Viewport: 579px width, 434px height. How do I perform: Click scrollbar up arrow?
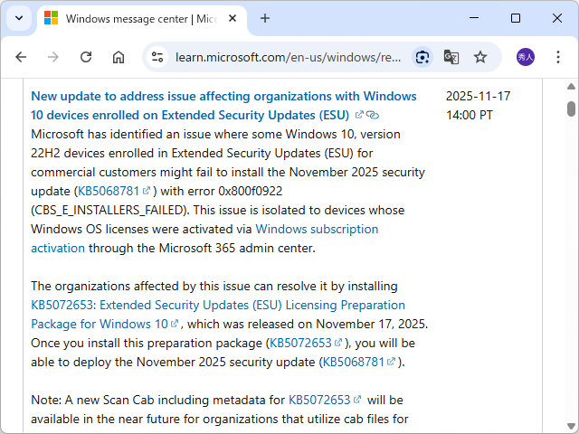coord(571,87)
